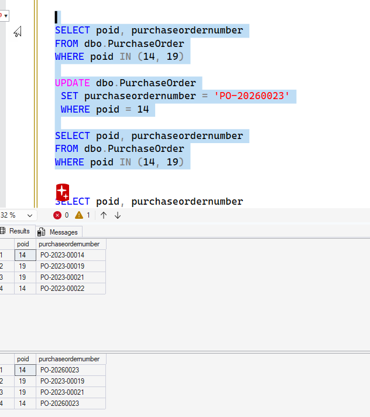The image size is (370, 417).
Task: Click the red error count indicator
Action: click(57, 215)
